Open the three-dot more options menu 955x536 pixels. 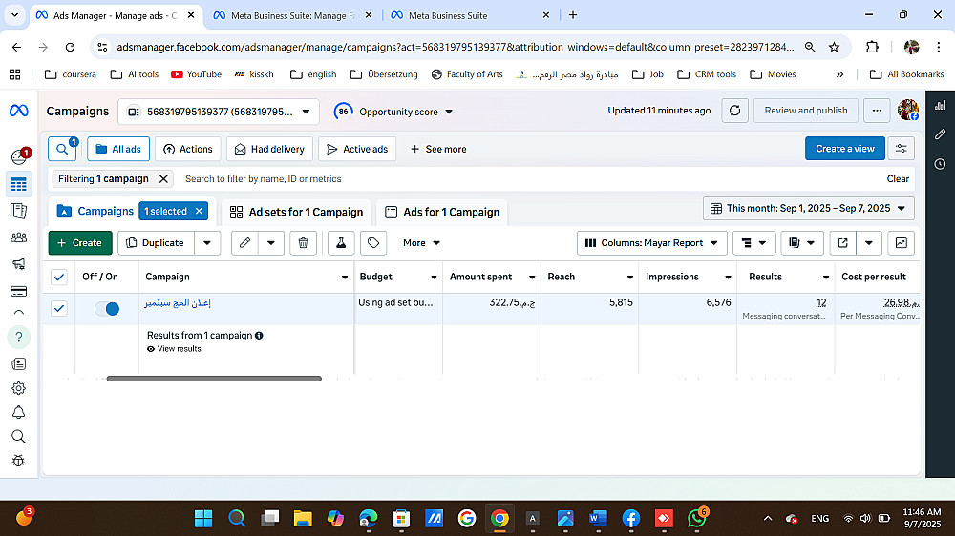(877, 111)
